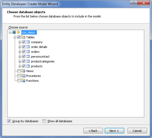Select the productcategories row label
This screenshot has width=152, height=138.
[x=43, y=61]
